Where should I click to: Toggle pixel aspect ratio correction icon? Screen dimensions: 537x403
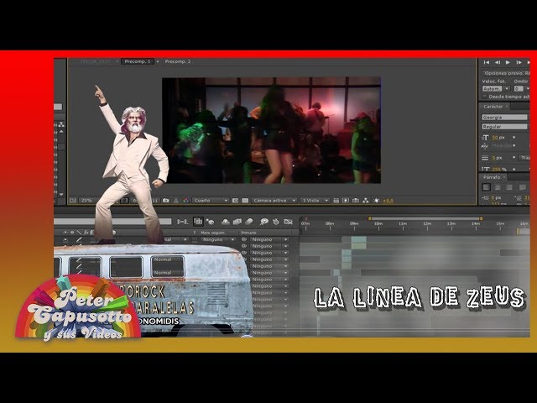336,201
